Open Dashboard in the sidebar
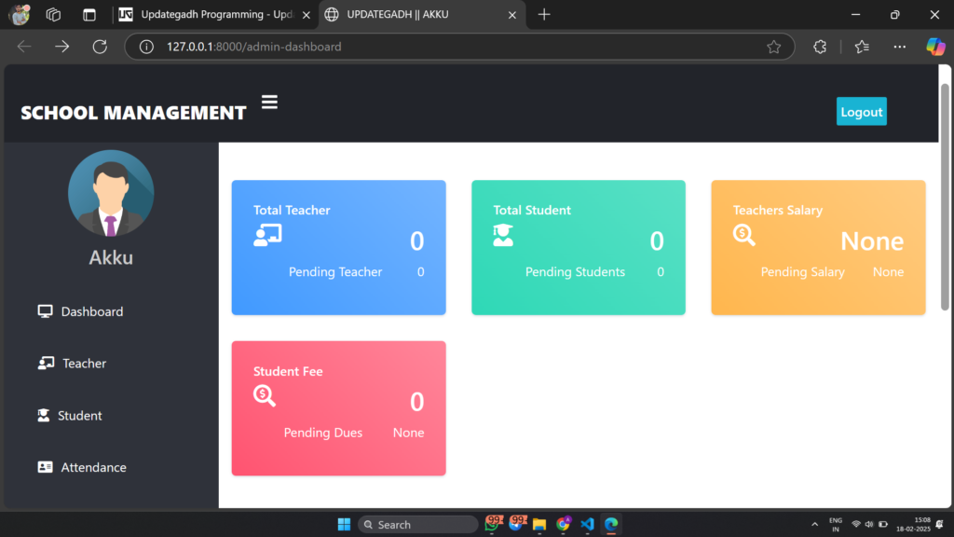This screenshot has width=954, height=537. (80, 311)
